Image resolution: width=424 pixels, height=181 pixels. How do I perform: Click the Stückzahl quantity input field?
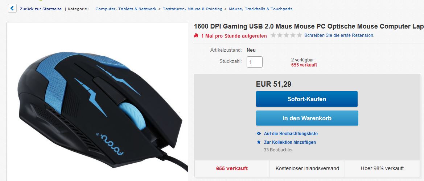[x=255, y=62]
